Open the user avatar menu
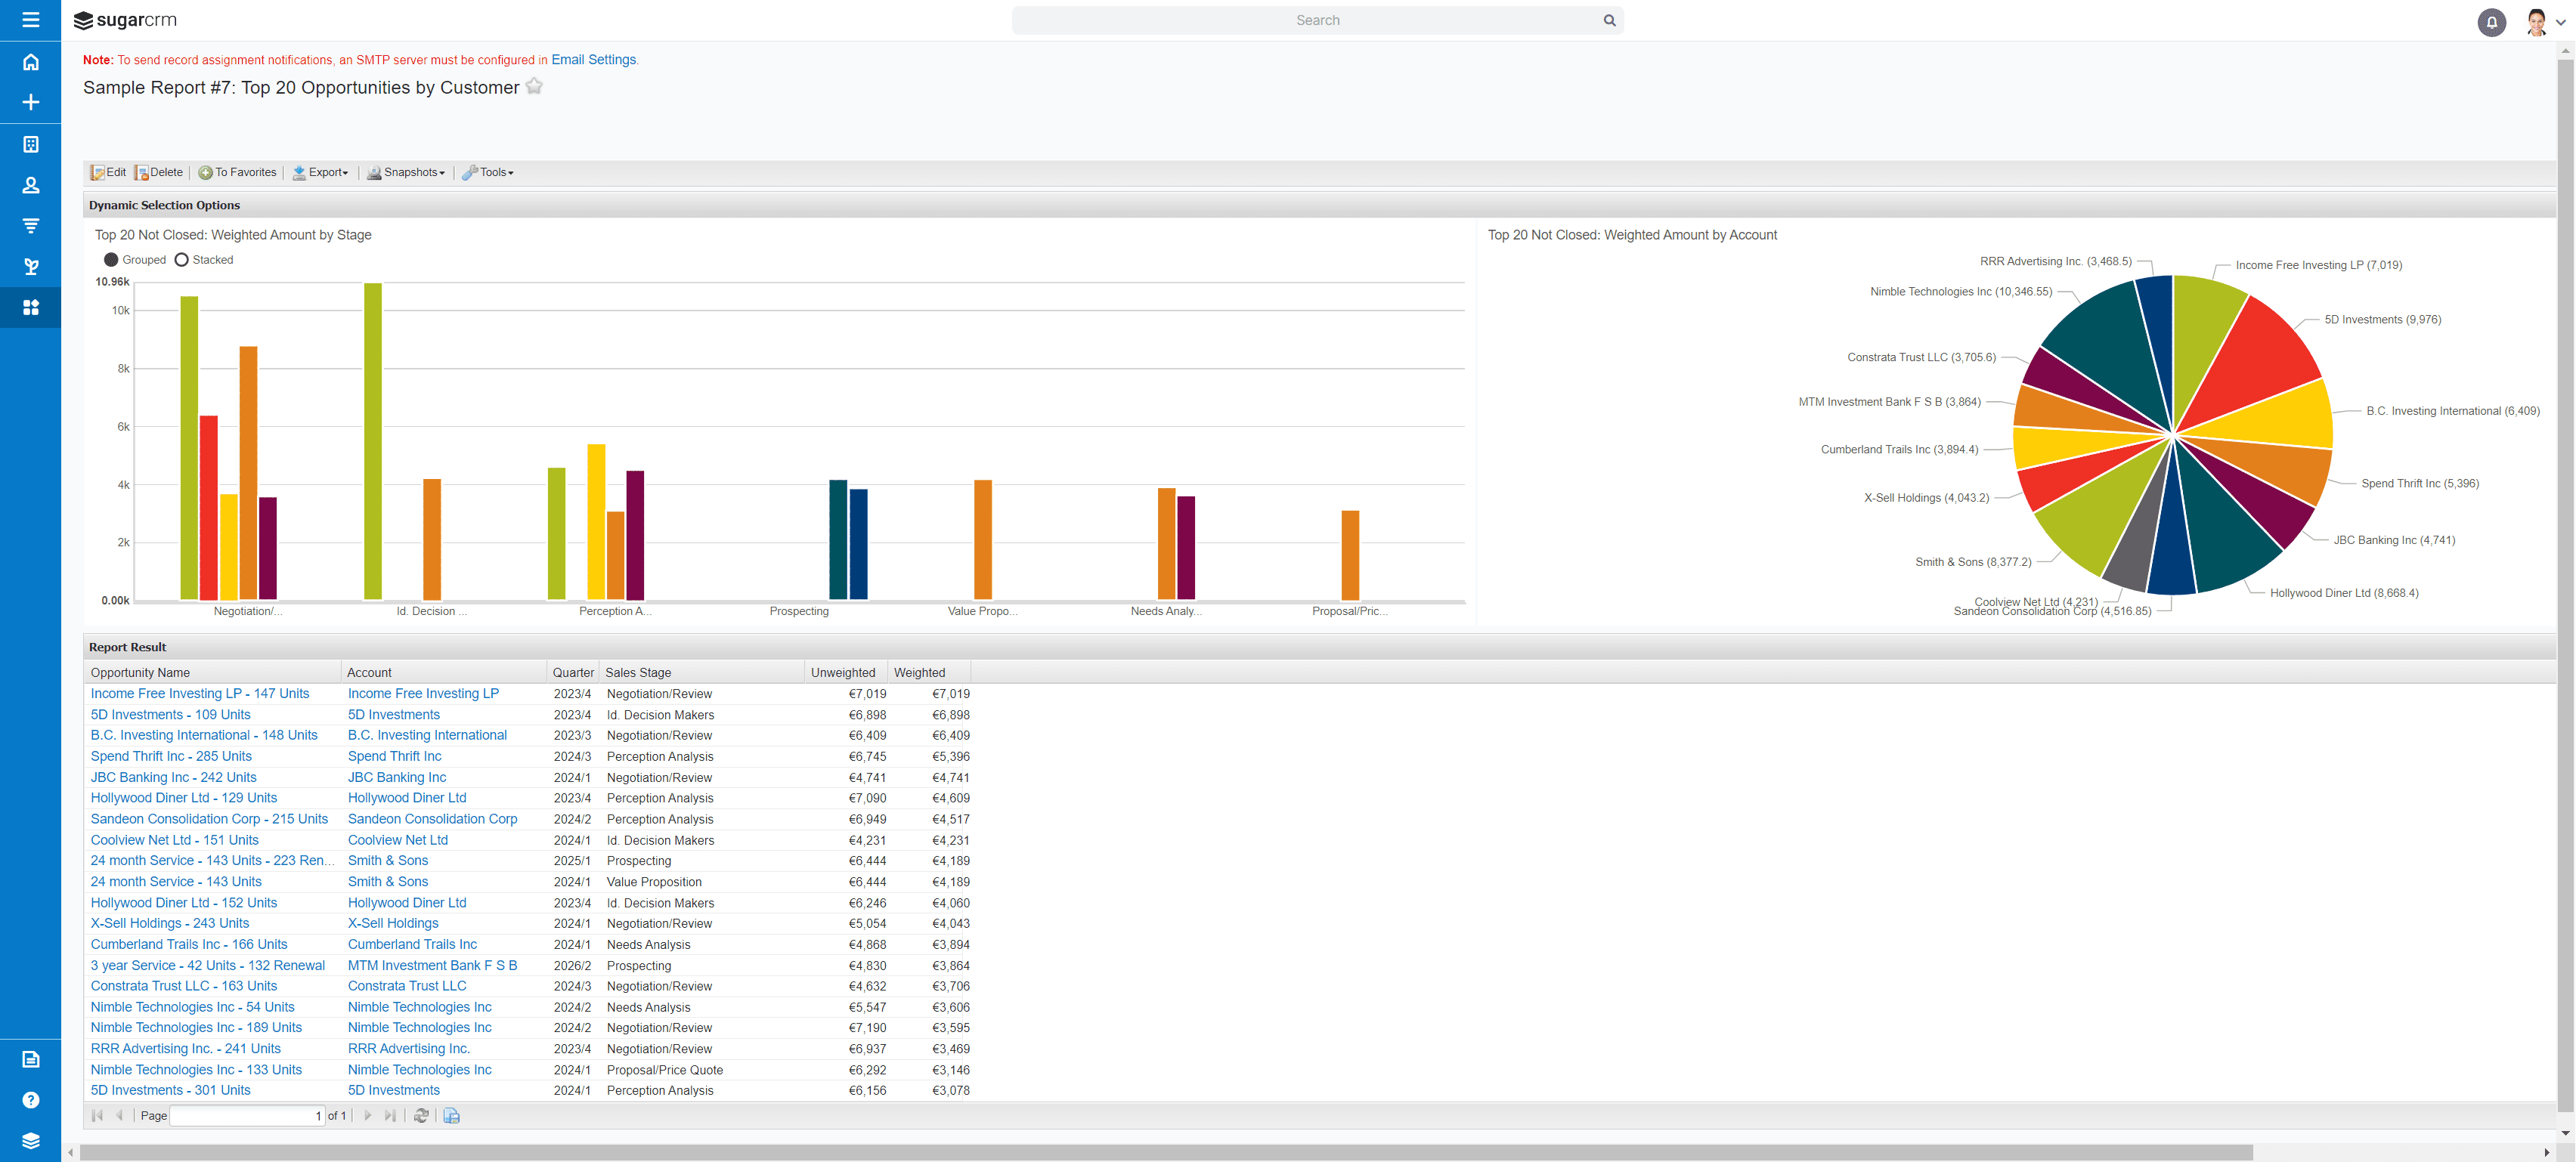Image resolution: width=2576 pixels, height=1162 pixels. pyautogui.click(x=2536, y=22)
